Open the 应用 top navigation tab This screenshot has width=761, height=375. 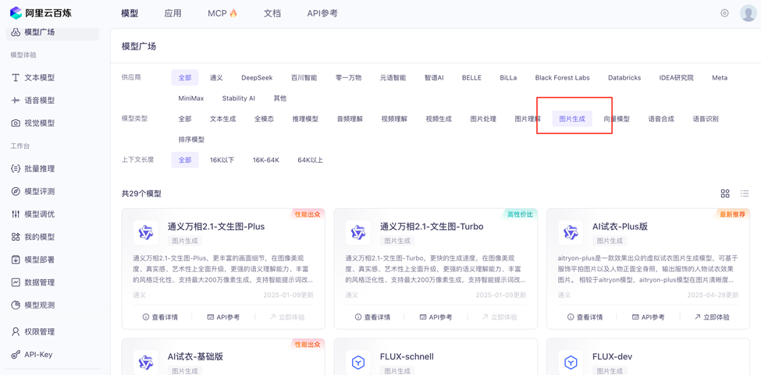tap(172, 13)
